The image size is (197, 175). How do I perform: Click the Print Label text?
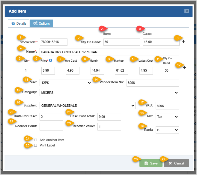(47, 145)
